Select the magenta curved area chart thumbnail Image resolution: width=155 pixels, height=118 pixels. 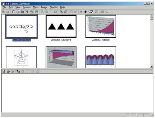[x=101, y=26]
